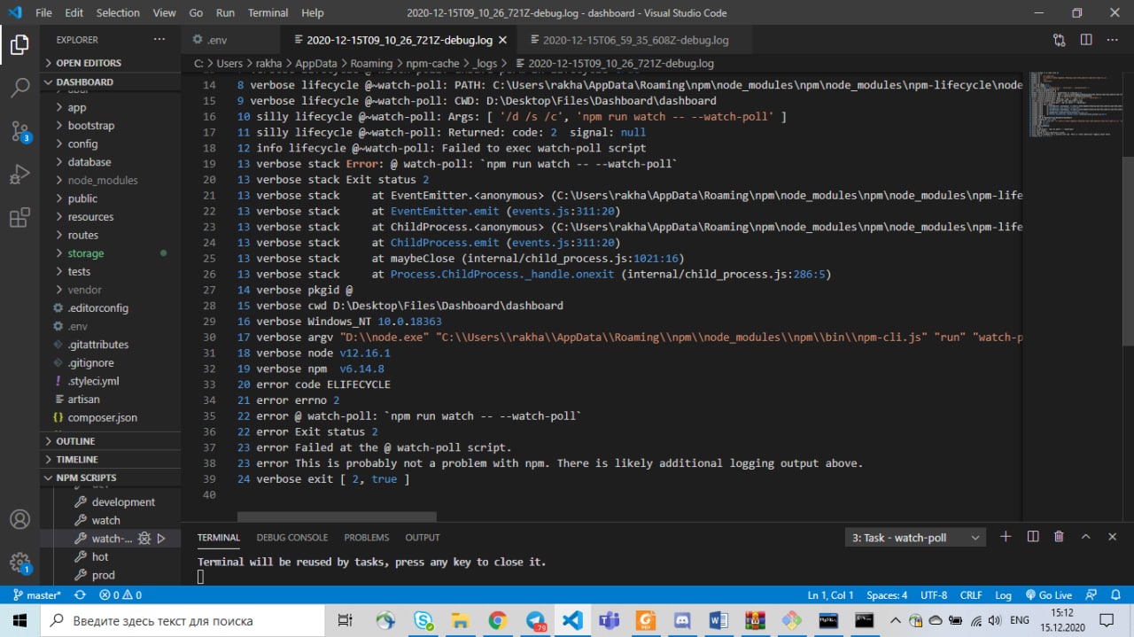This screenshot has width=1134, height=637.
Task: Split the editor to the right
Action: [1086, 40]
